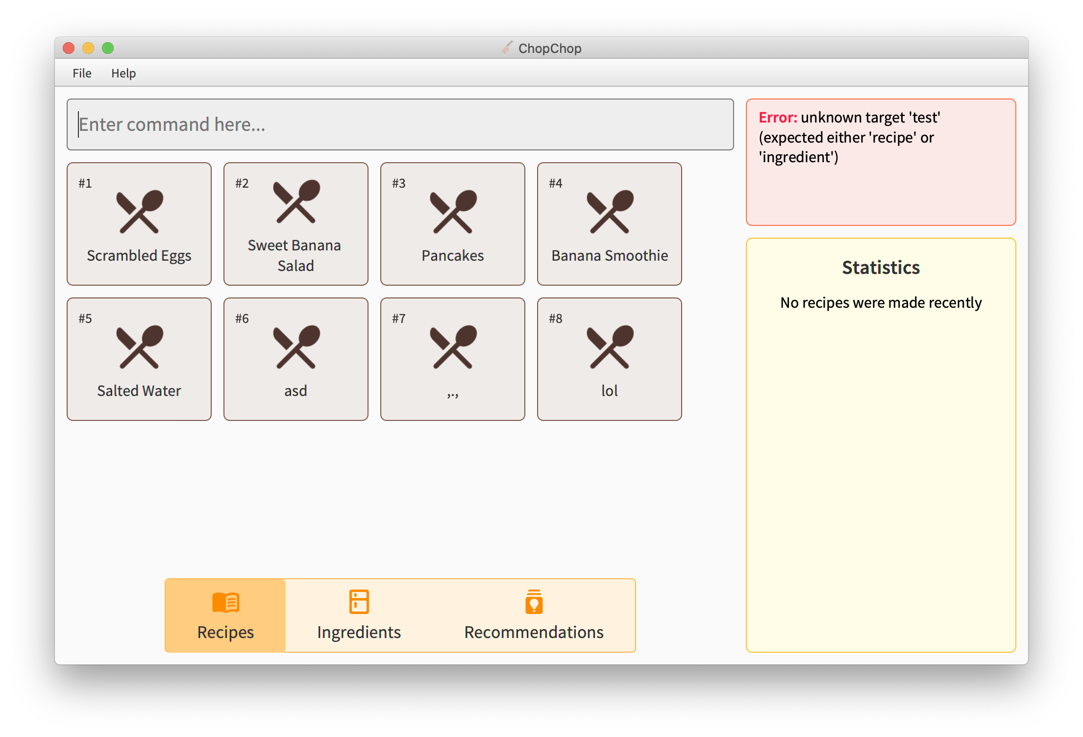1083x737 pixels.
Task: Focus the Enter command here field
Action: tap(400, 124)
